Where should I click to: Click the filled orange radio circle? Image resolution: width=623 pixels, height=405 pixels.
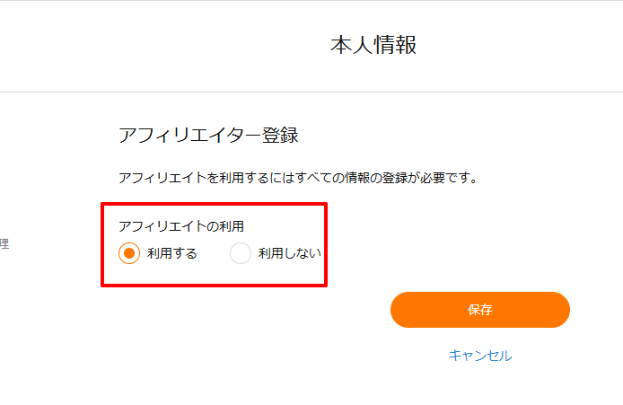point(129,253)
